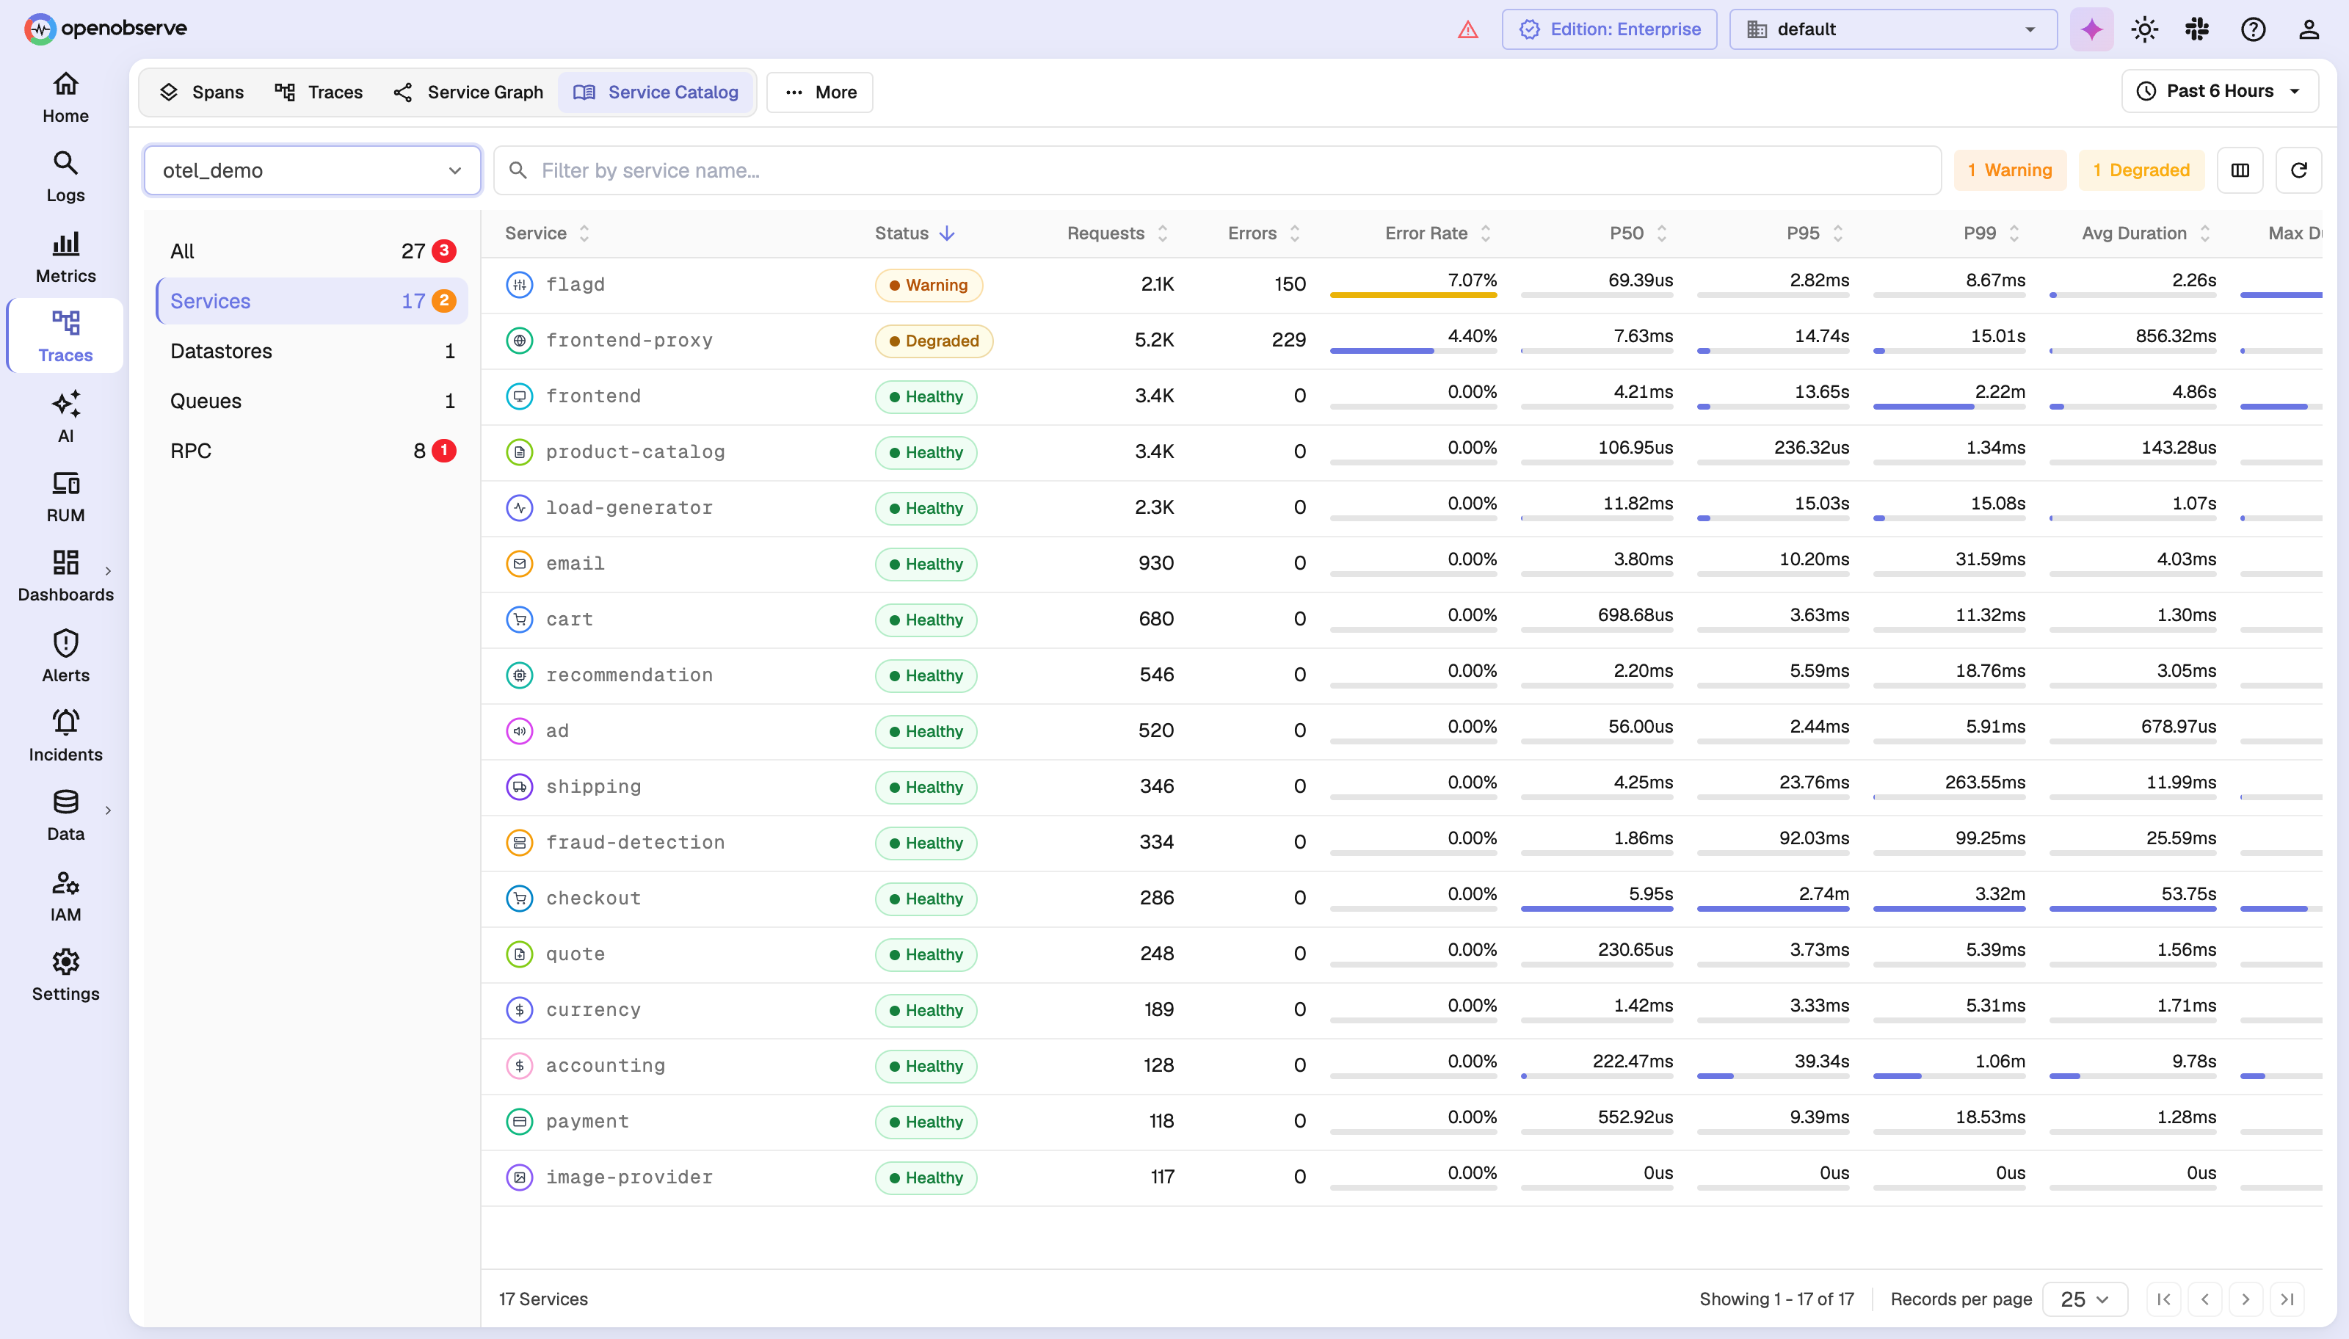Change records per page from 25
Image resolution: width=2349 pixels, height=1339 pixels.
point(2084,1299)
